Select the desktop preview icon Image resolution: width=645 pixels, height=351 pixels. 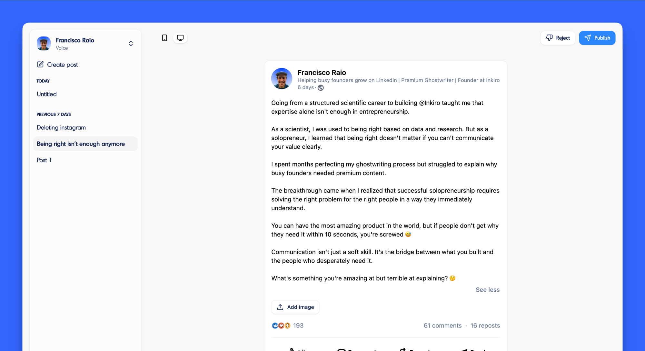[x=180, y=38]
